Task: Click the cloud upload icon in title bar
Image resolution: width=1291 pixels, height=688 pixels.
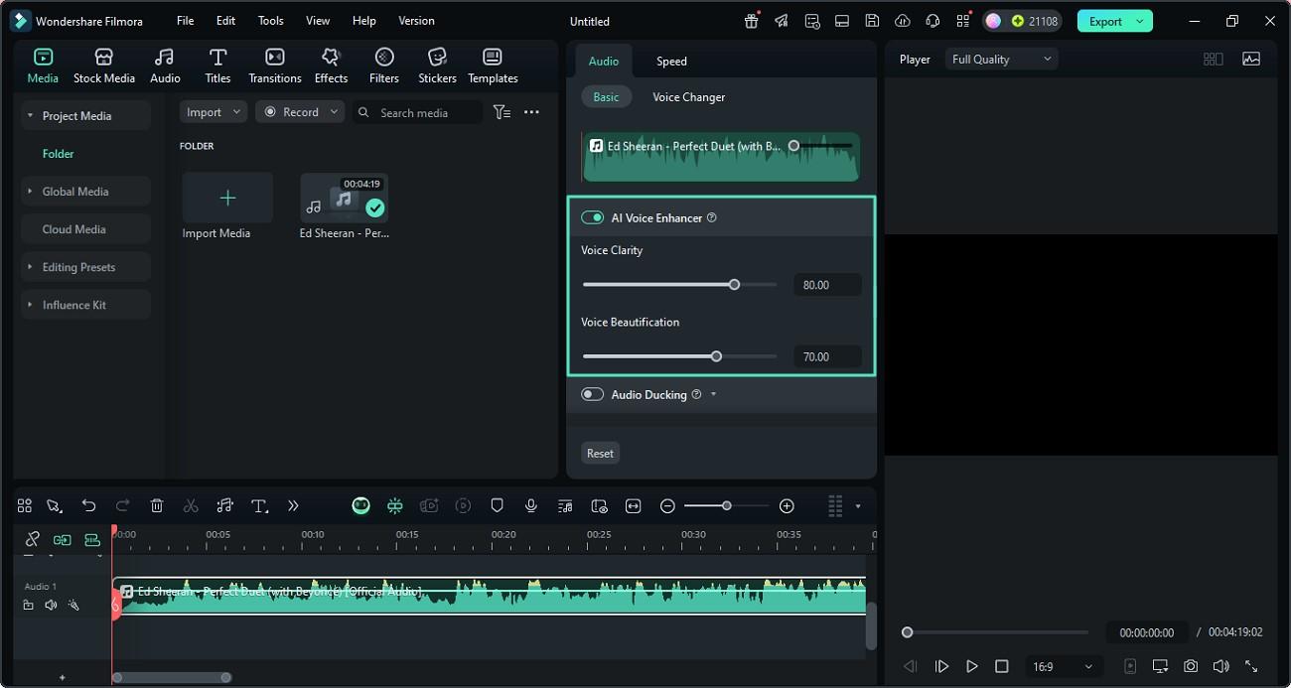Action: (902, 21)
